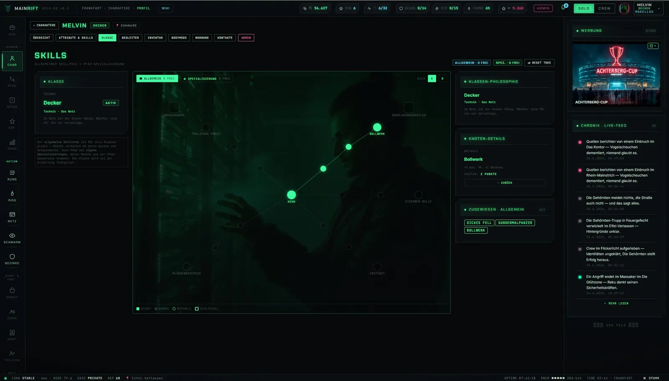Open the pink Admin tab
Viewport: 669px width, 381px height.
(246, 38)
